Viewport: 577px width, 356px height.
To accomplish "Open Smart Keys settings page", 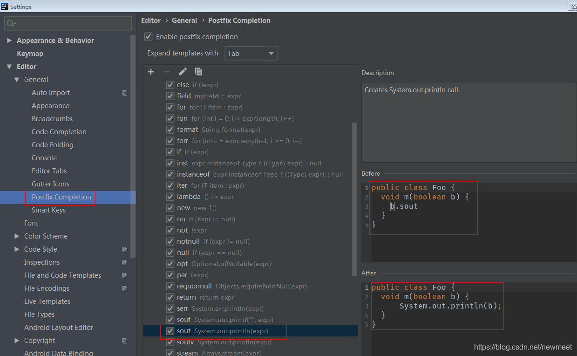I will click(x=48, y=210).
